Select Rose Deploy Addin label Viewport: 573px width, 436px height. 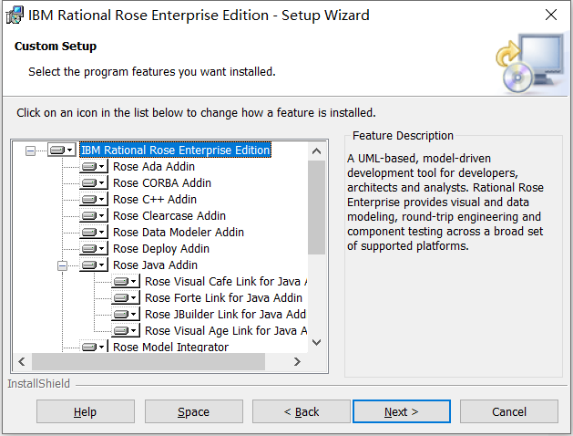[161, 249]
